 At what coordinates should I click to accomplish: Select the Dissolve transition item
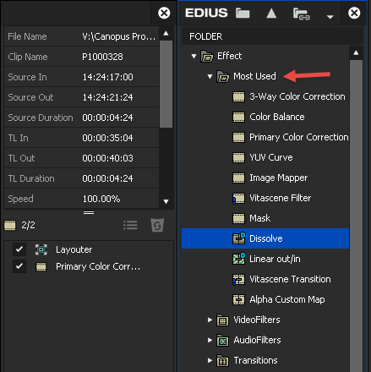point(265,238)
